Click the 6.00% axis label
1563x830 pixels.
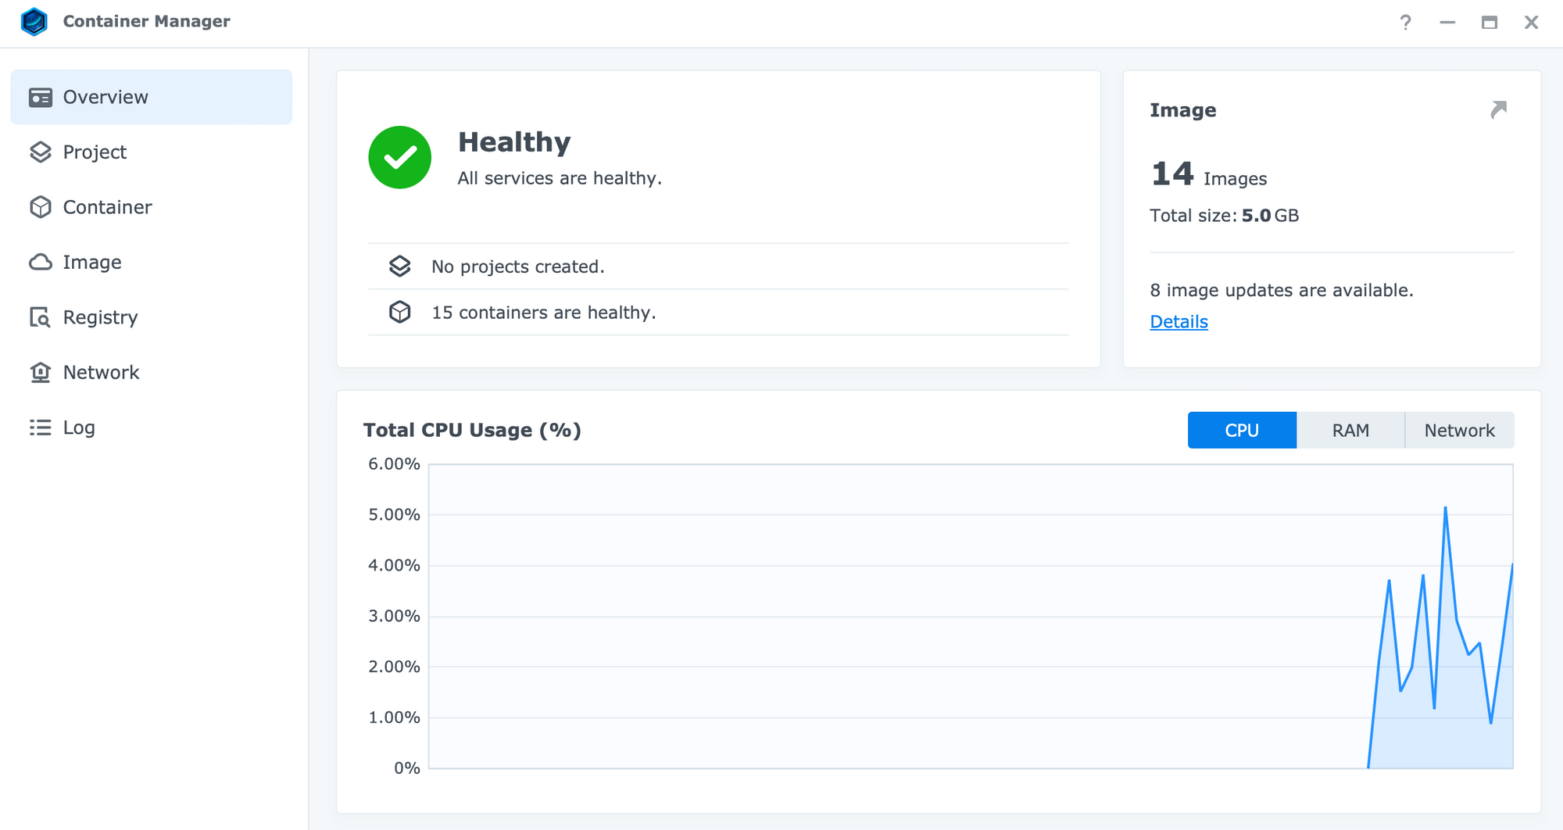pos(394,463)
